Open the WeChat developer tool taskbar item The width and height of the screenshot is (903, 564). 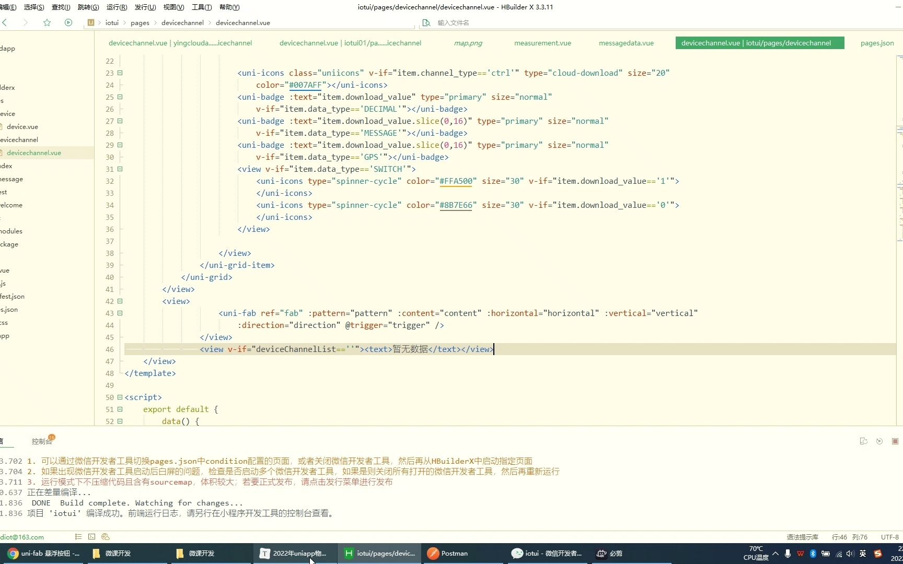547,554
